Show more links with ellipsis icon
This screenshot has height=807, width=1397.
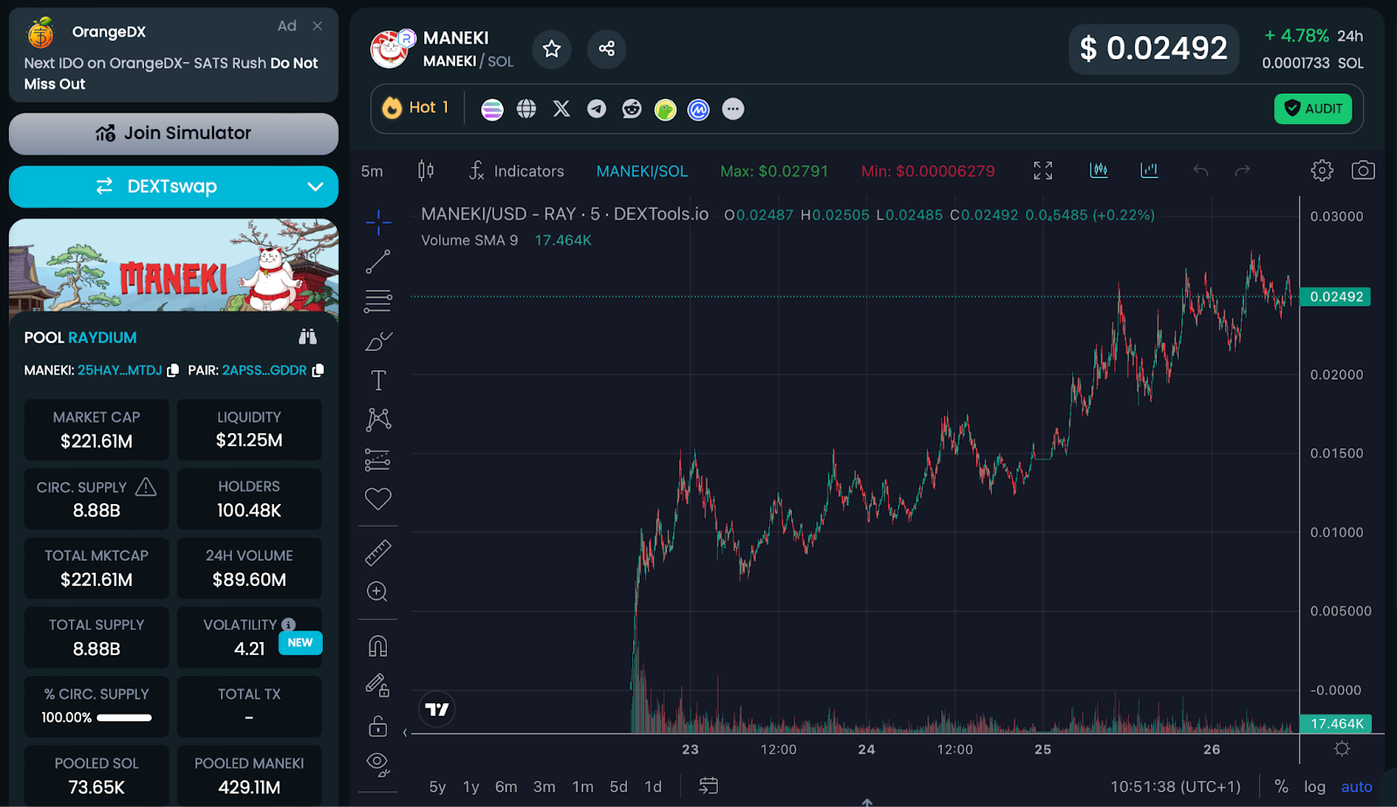tap(733, 109)
